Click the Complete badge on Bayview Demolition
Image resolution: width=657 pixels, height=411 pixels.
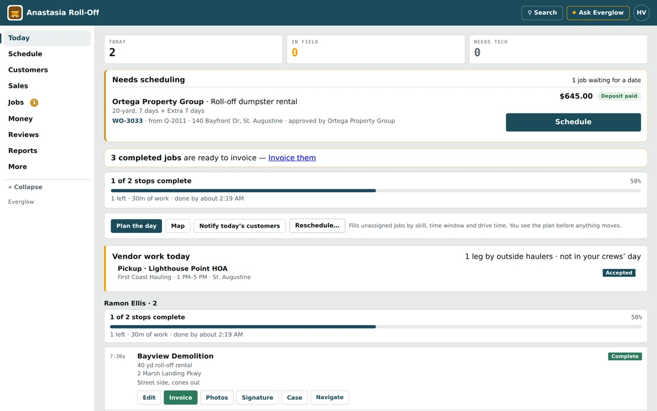pyautogui.click(x=625, y=356)
